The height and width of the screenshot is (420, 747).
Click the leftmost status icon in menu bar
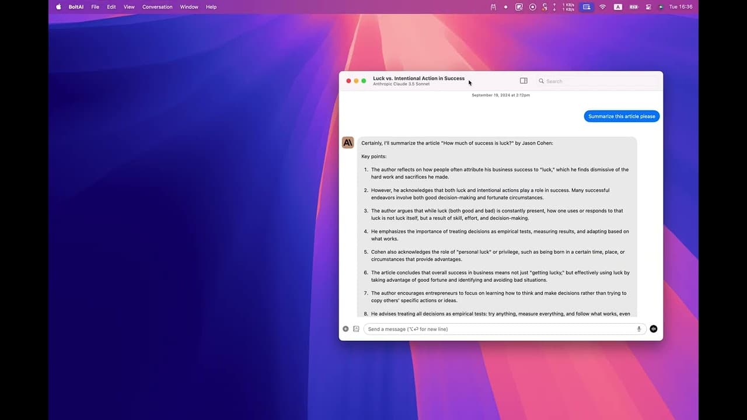click(493, 7)
